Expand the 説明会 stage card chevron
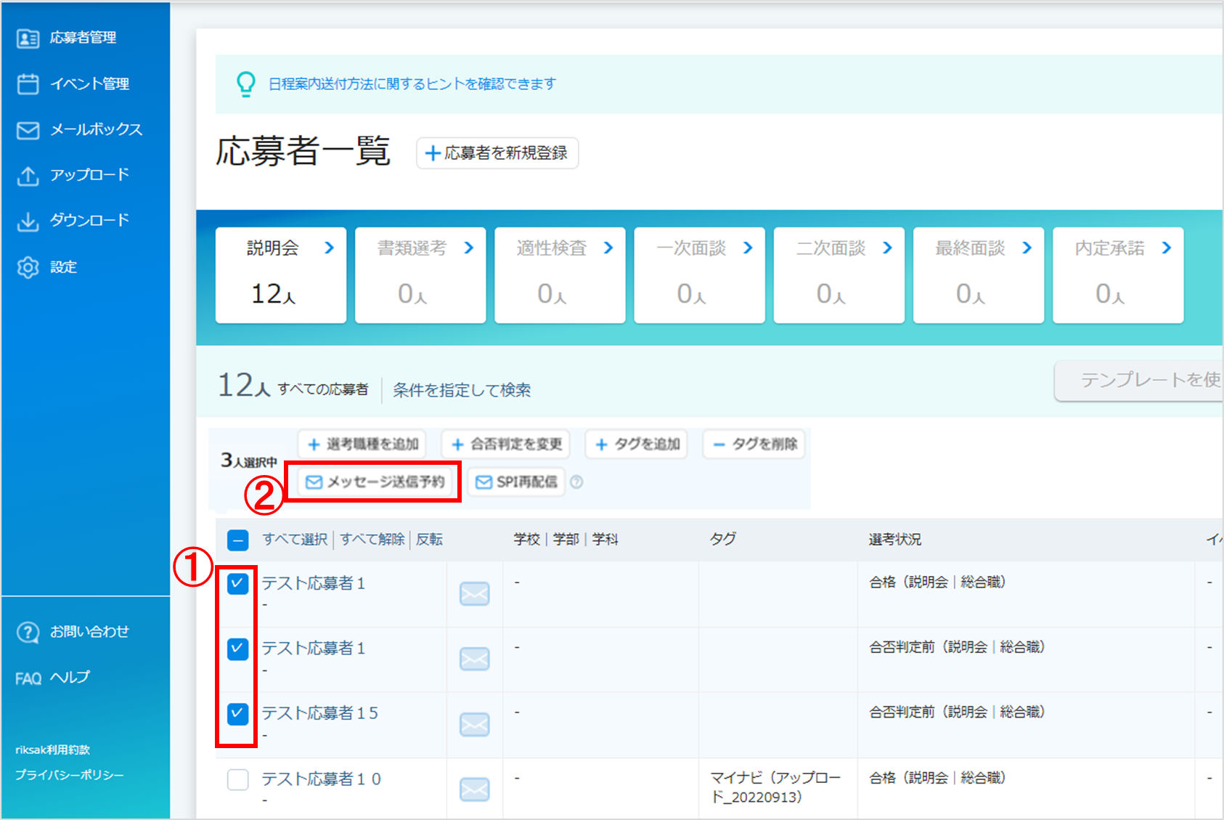This screenshot has height=820, width=1224. point(330,248)
